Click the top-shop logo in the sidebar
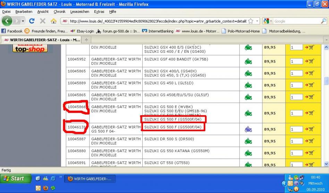The height and width of the screenshot is (193, 329). click(30, 48)
